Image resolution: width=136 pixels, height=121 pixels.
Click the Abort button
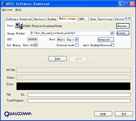click(78, 59)
